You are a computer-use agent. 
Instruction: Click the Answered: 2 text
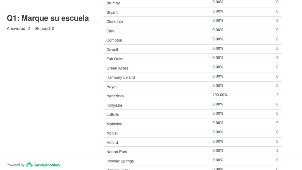point(18,29)
